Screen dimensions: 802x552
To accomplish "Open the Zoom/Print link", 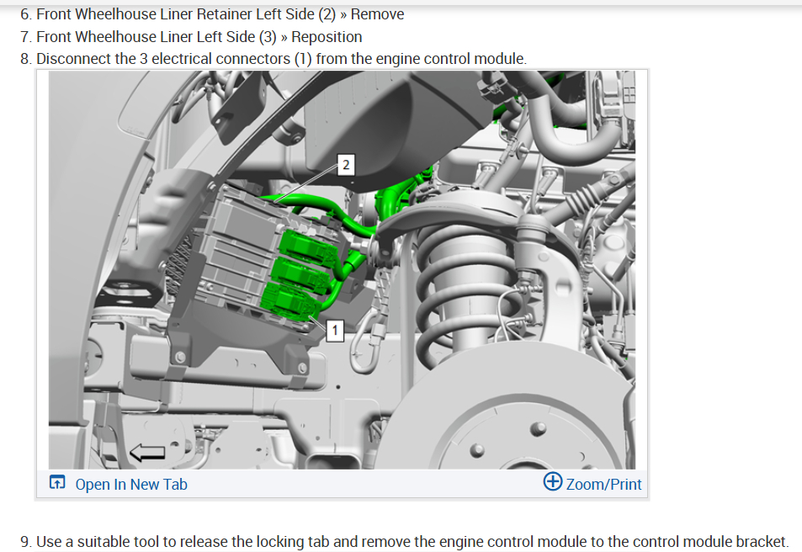I will click(x=603, y=484).
